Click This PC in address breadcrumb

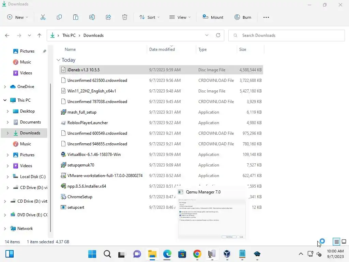[69, 35]
